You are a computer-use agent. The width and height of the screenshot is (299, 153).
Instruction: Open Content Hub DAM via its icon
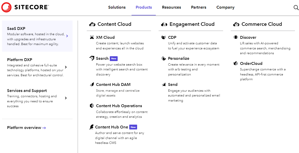coord(92,84)
